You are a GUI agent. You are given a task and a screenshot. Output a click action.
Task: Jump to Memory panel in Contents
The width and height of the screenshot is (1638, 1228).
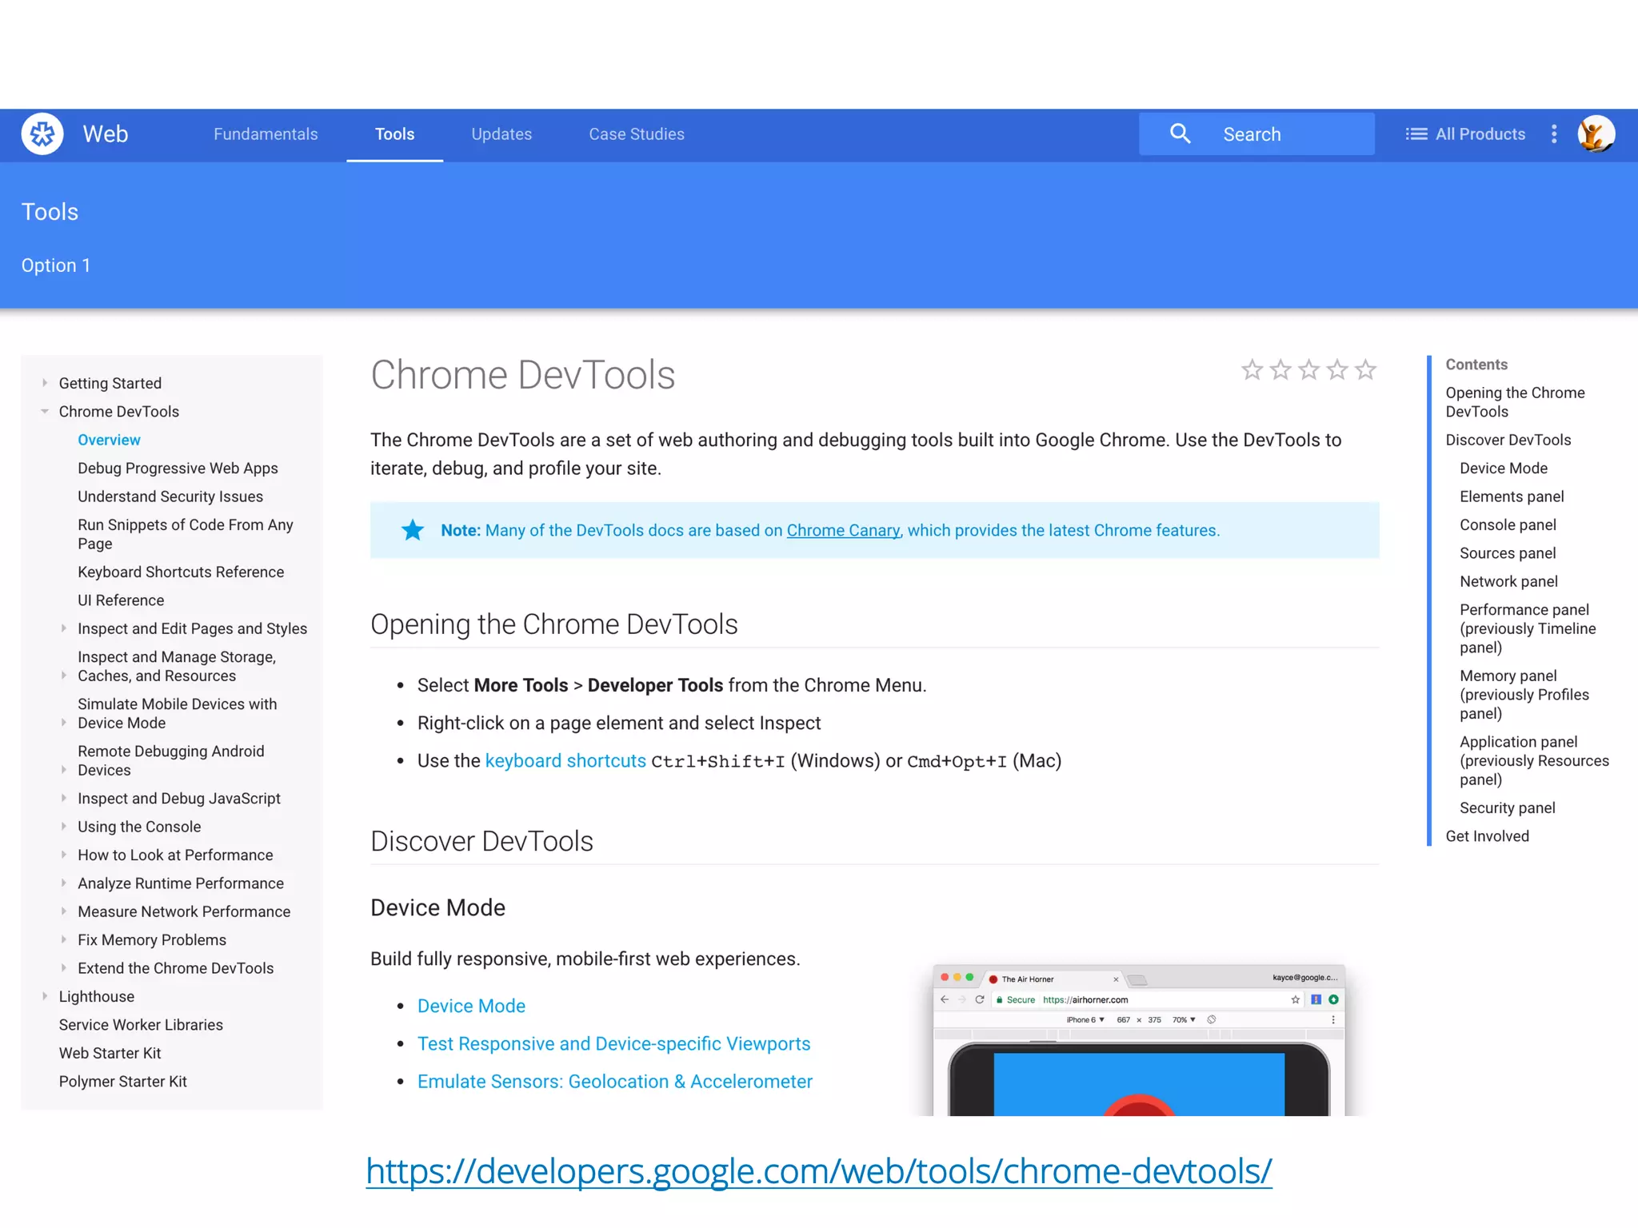point(1524,695)
